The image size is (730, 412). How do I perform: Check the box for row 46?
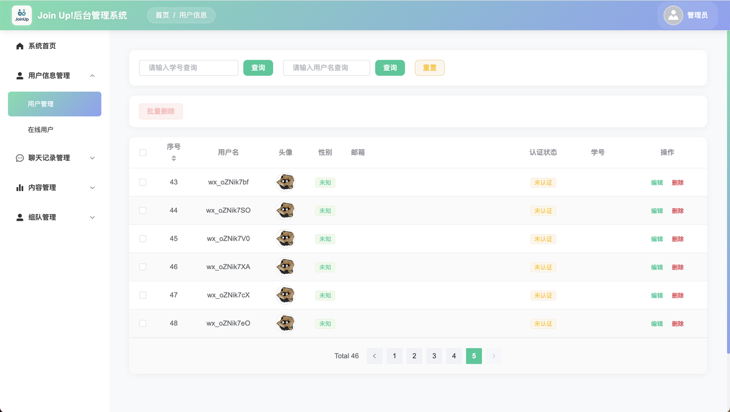tap(143, 267)
